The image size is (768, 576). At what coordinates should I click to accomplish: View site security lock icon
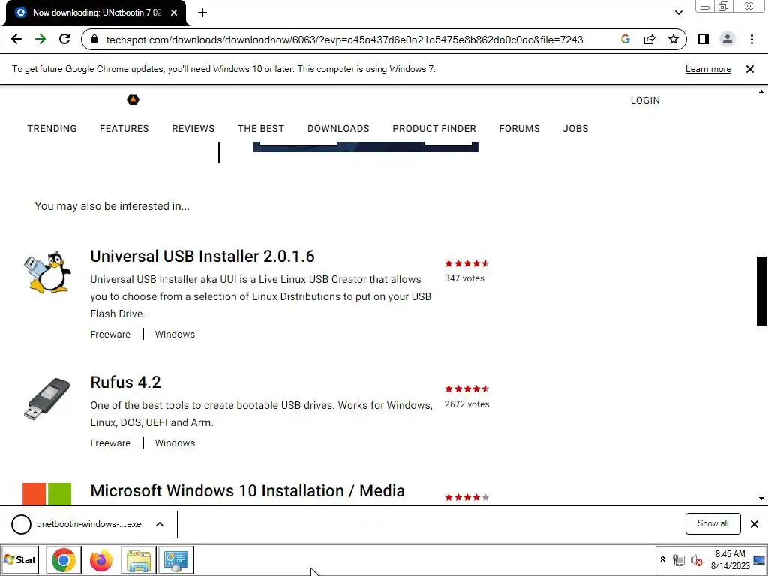[95, 40]
